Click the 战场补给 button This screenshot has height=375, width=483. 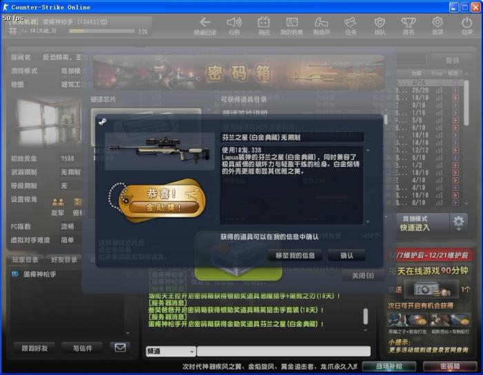click(389, 367)
